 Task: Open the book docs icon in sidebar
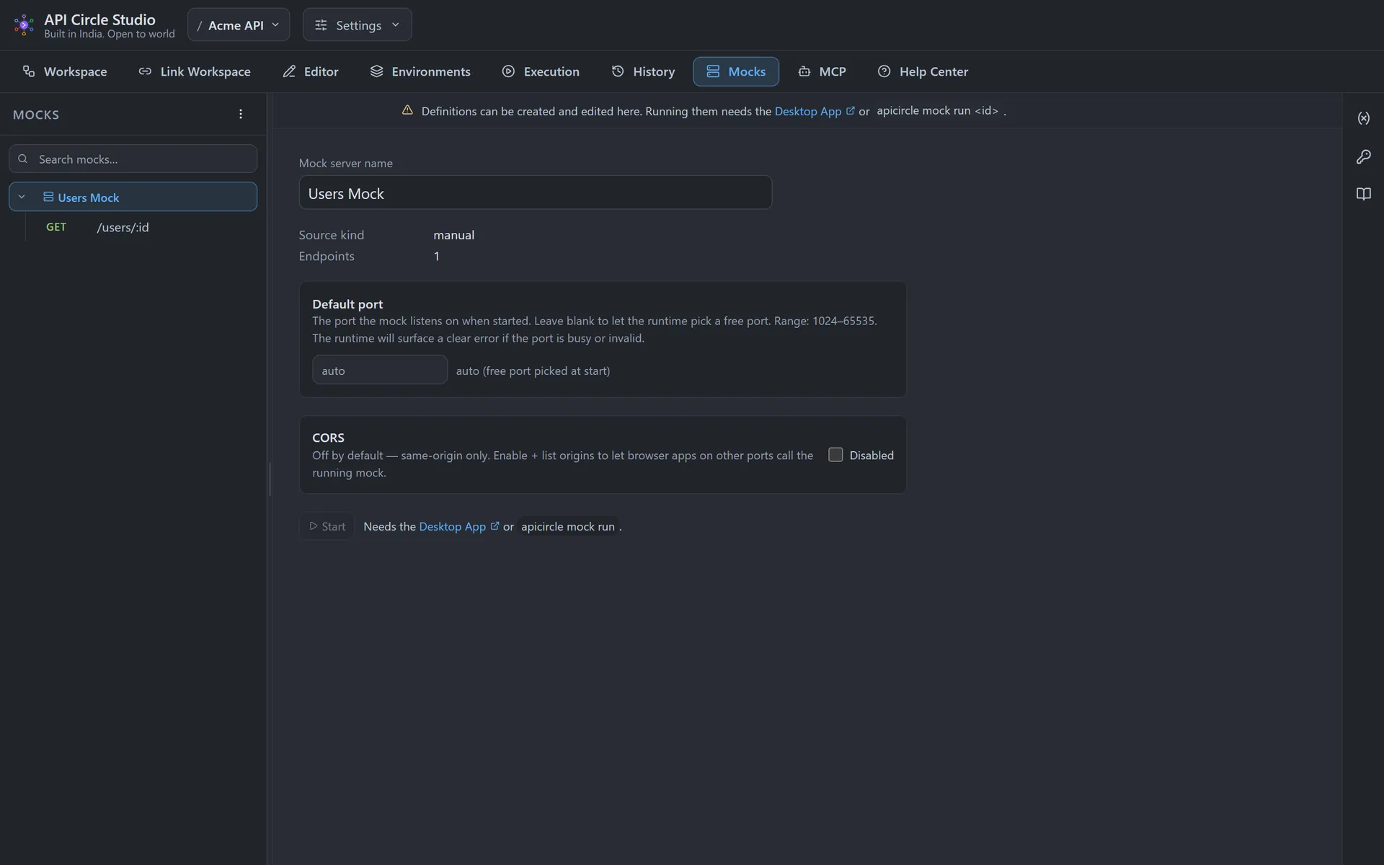(1363, 194)
